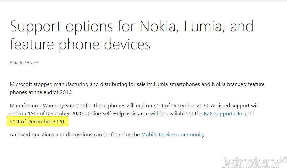The width and height of the screenshot is (287, 168).
Task: Click the word Lumia in the heading
Action: tap(204, 26)
